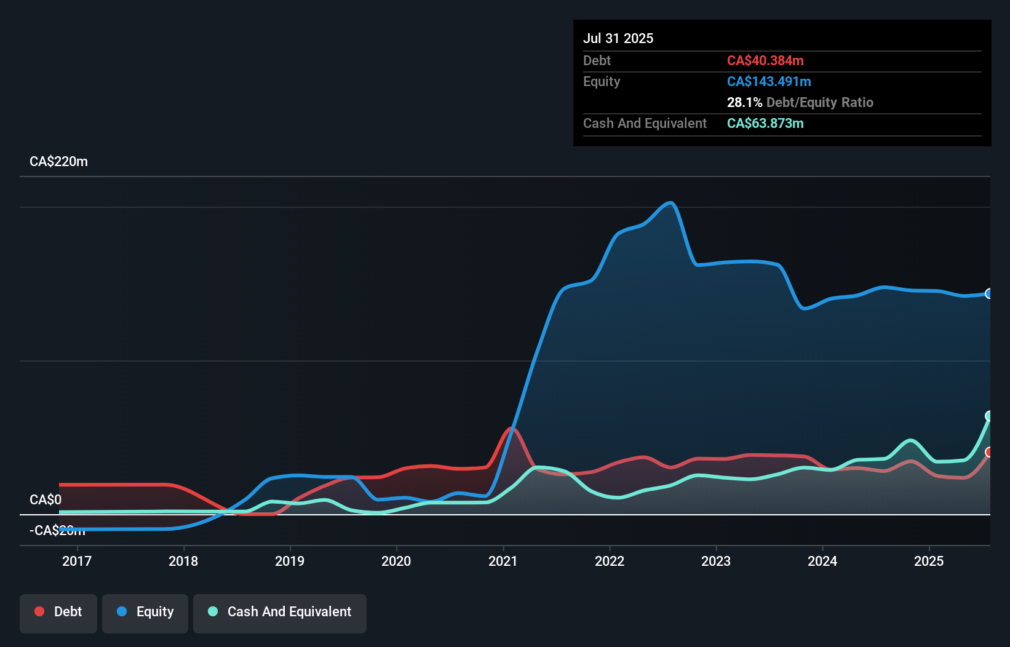Toggle the Cash And Equivalent series visibility
Viewport: 1010px width, 647px height.
(280, 611)
